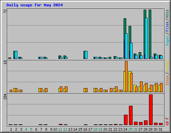Select day label "30" on the x-axis
The width and height of the screenshot is (171, 133).
[155, 129]
